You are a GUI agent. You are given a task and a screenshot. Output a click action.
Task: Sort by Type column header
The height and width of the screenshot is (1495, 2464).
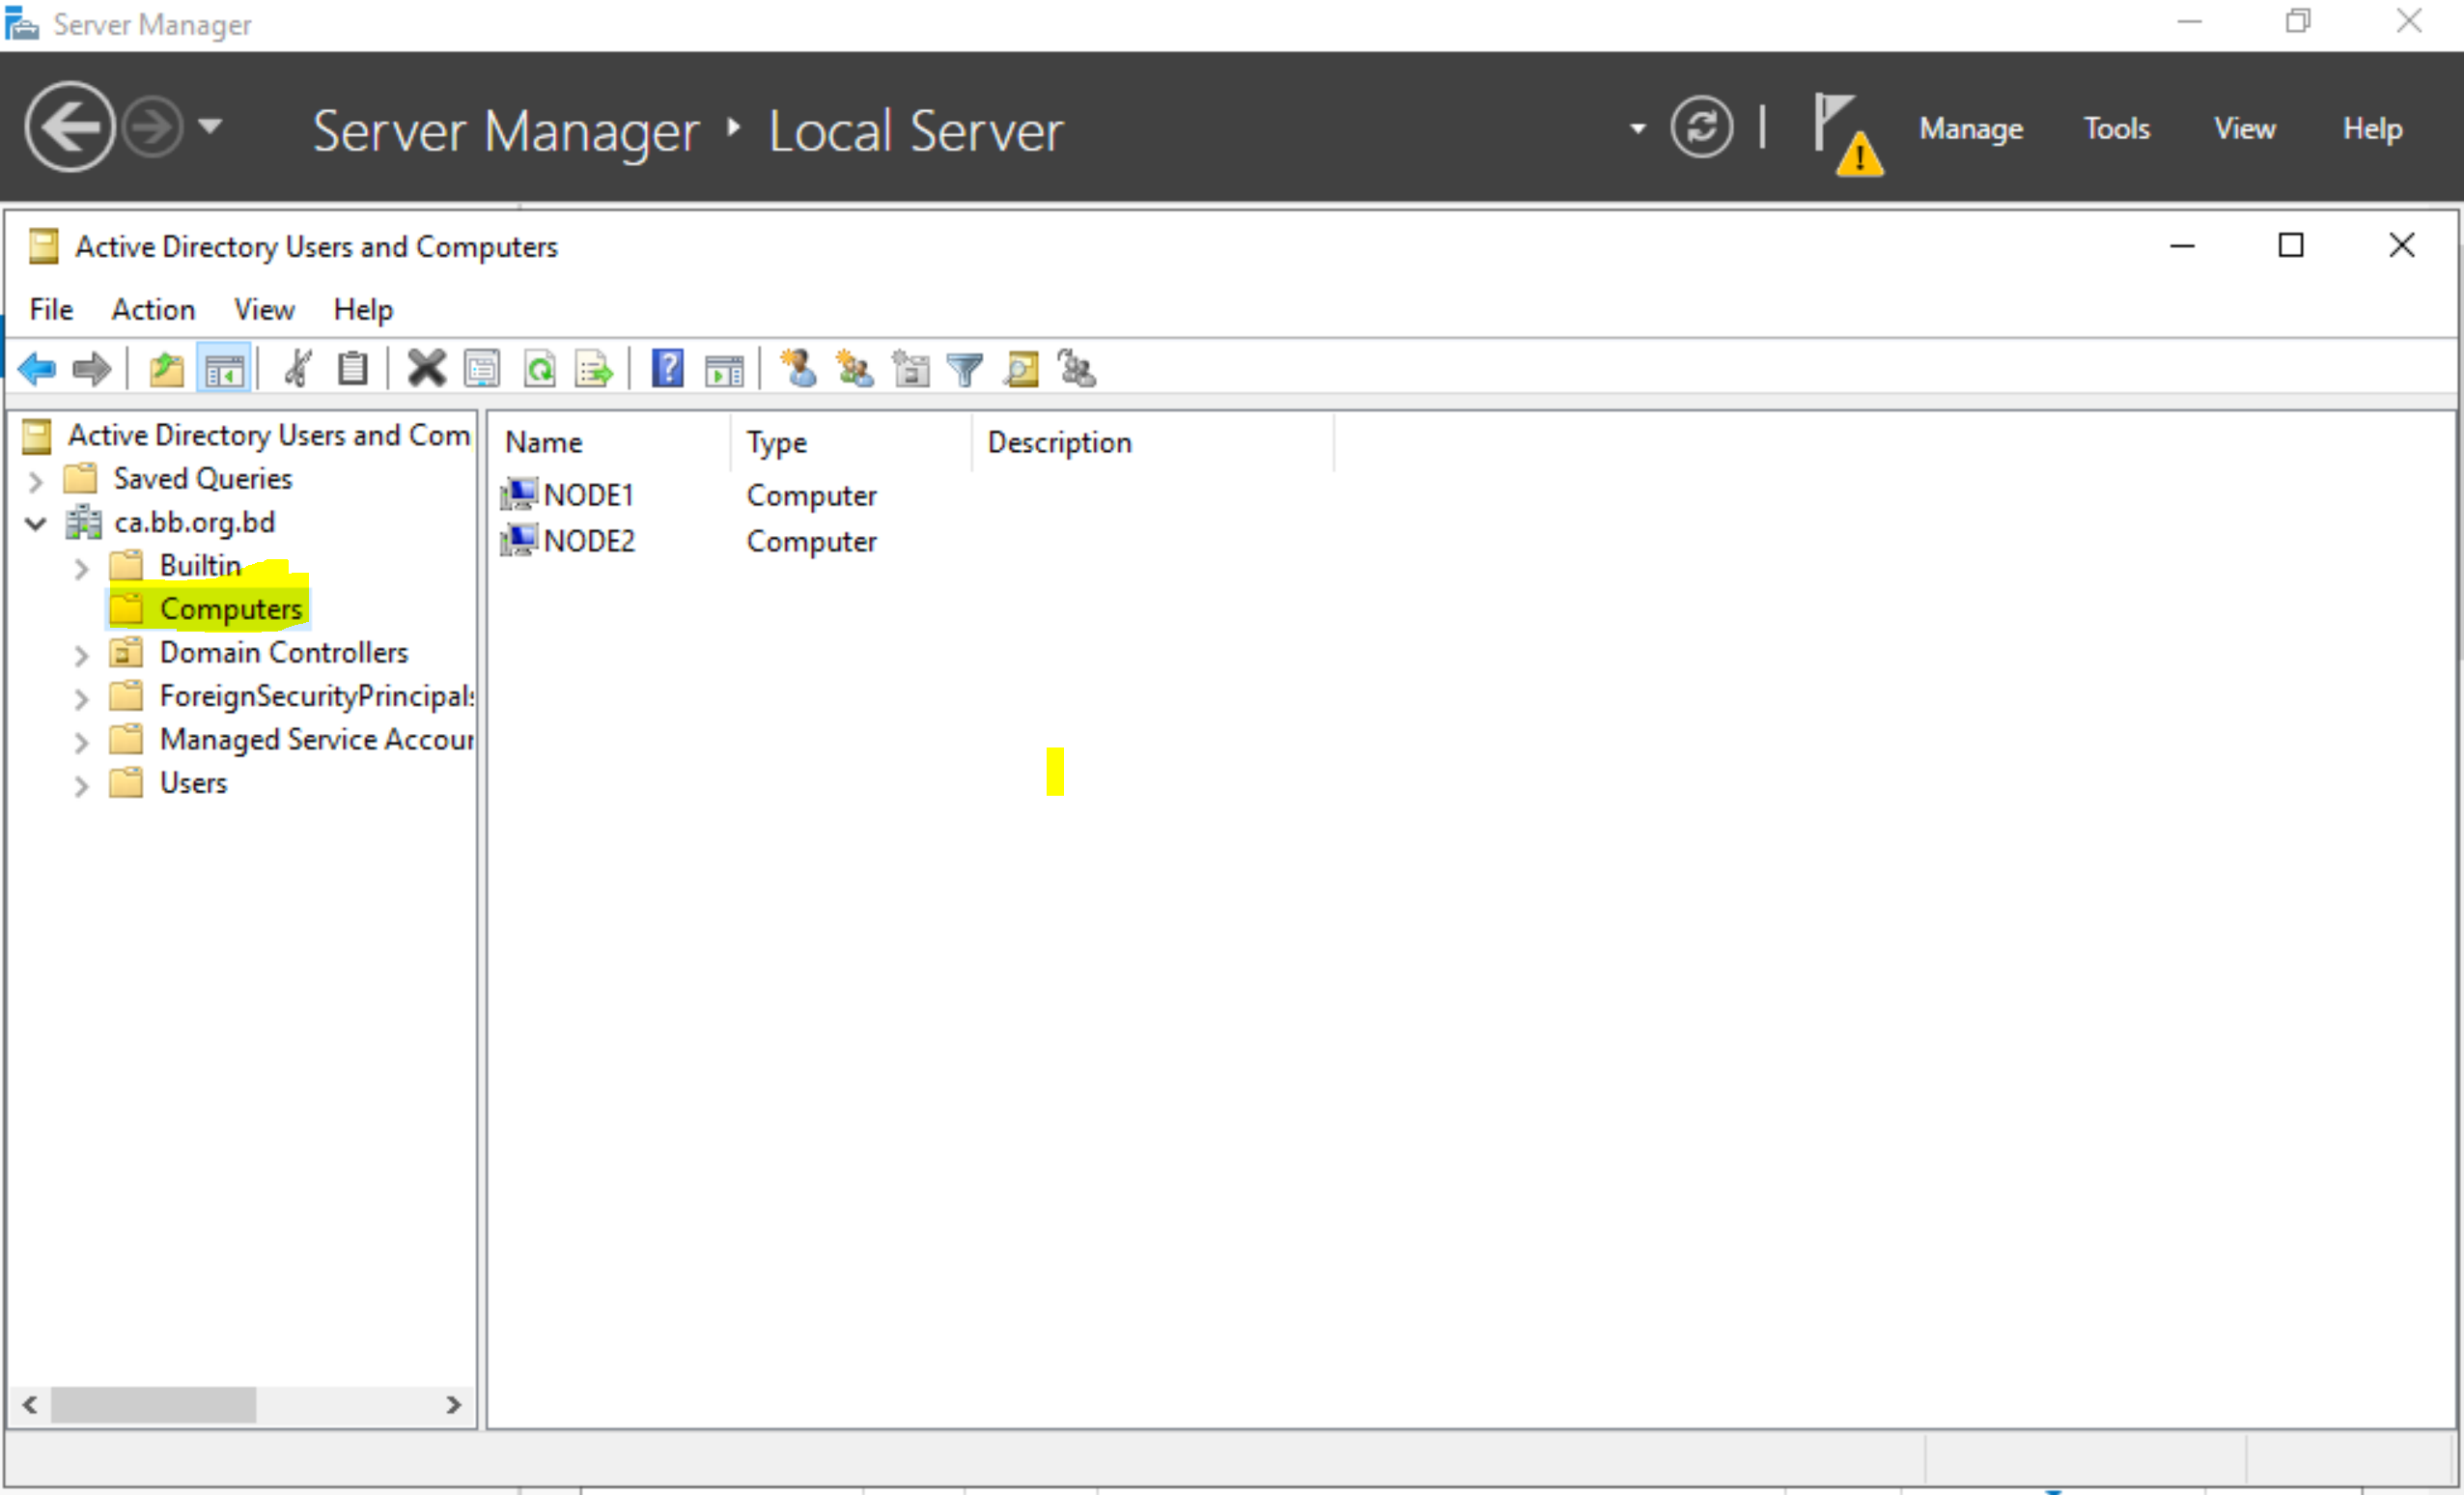(x=851, y=442)
